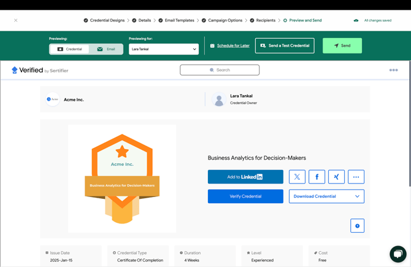The height and width of the screenshot is (267, 411).
Task: Switch preview to Email view
Action: (x=106, y=49)
